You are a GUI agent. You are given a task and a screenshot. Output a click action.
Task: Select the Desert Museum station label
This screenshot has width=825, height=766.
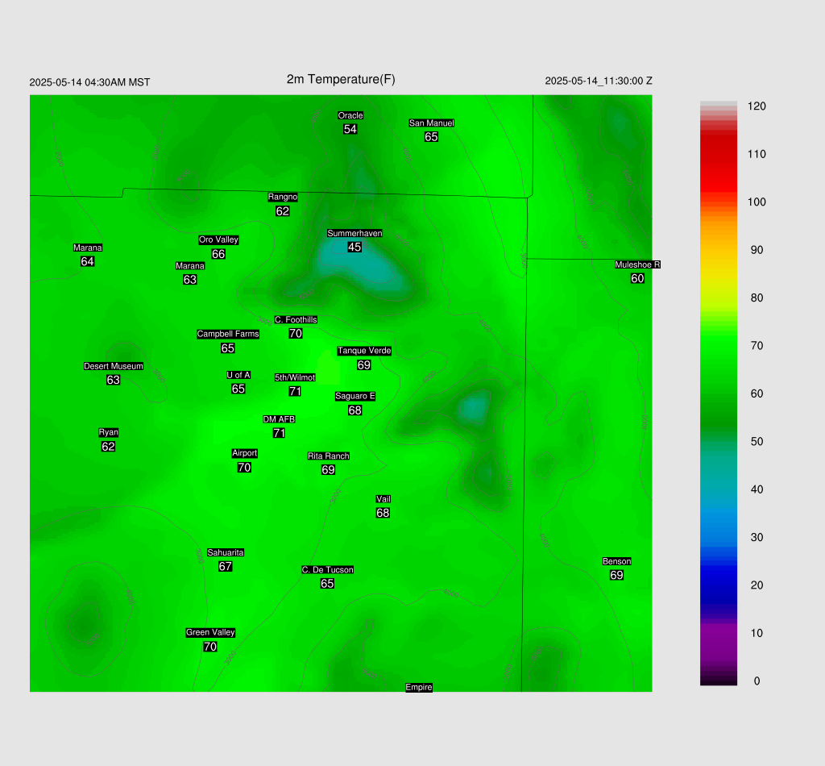pyautogui.click(x=113, y=366)
